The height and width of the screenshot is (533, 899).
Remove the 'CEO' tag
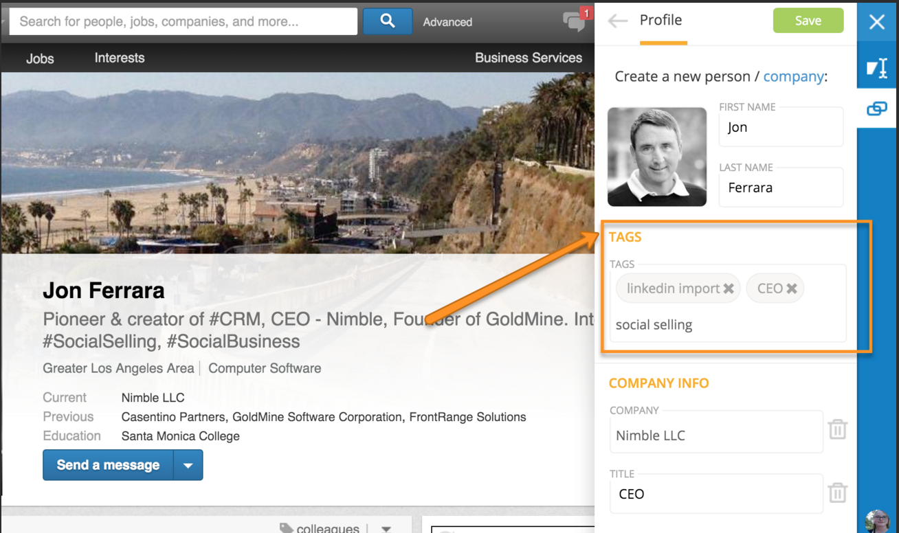pos(792,289)
